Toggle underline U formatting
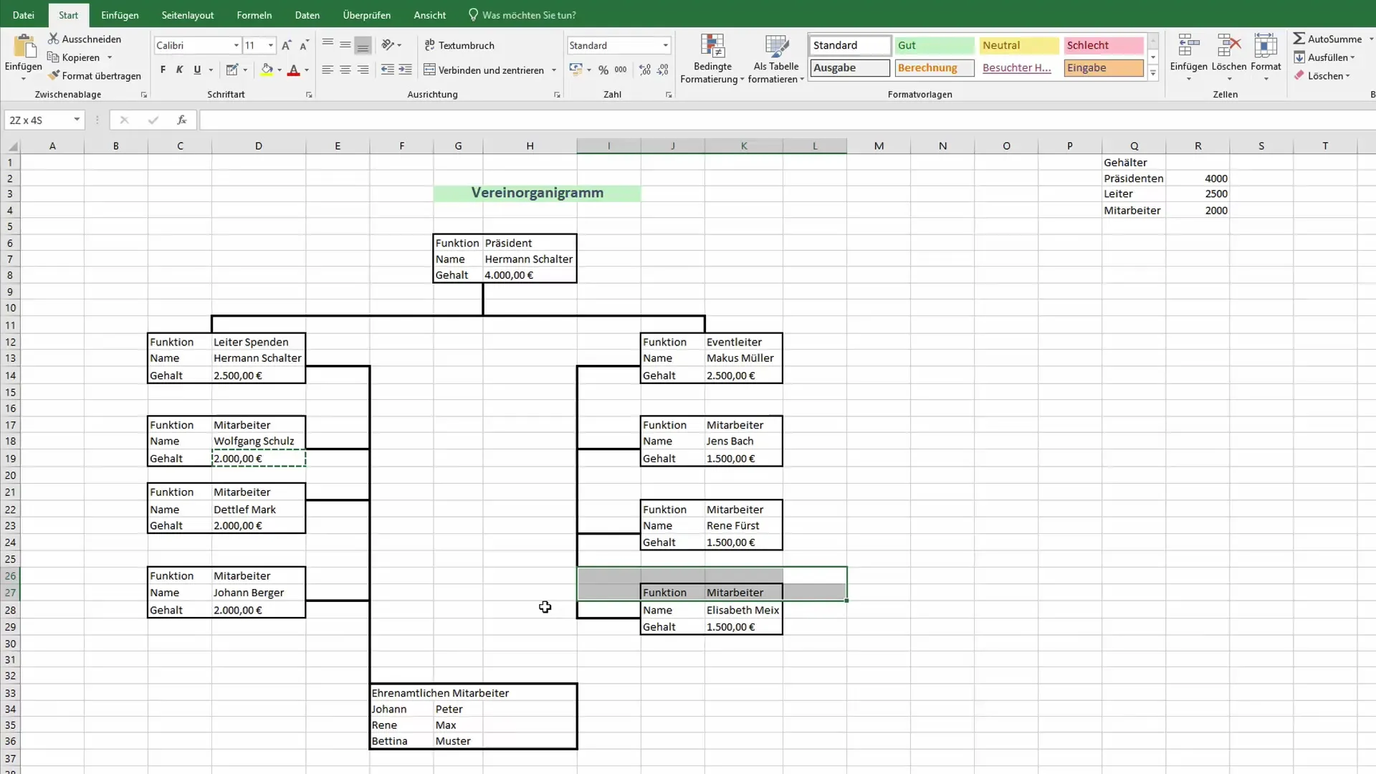Viewport: 1376px width, 774px height. 197,70
